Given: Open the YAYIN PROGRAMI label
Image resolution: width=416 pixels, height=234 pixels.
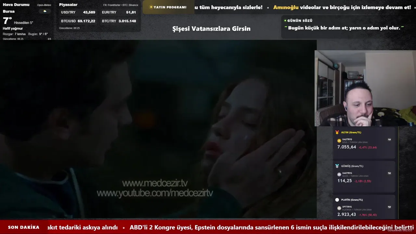Looking at the screenshot, I should [x=170, y=7].
